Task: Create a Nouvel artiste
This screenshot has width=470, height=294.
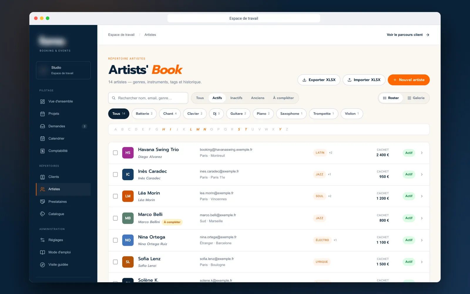Action: pyautogui.click(x=409, y=80)
